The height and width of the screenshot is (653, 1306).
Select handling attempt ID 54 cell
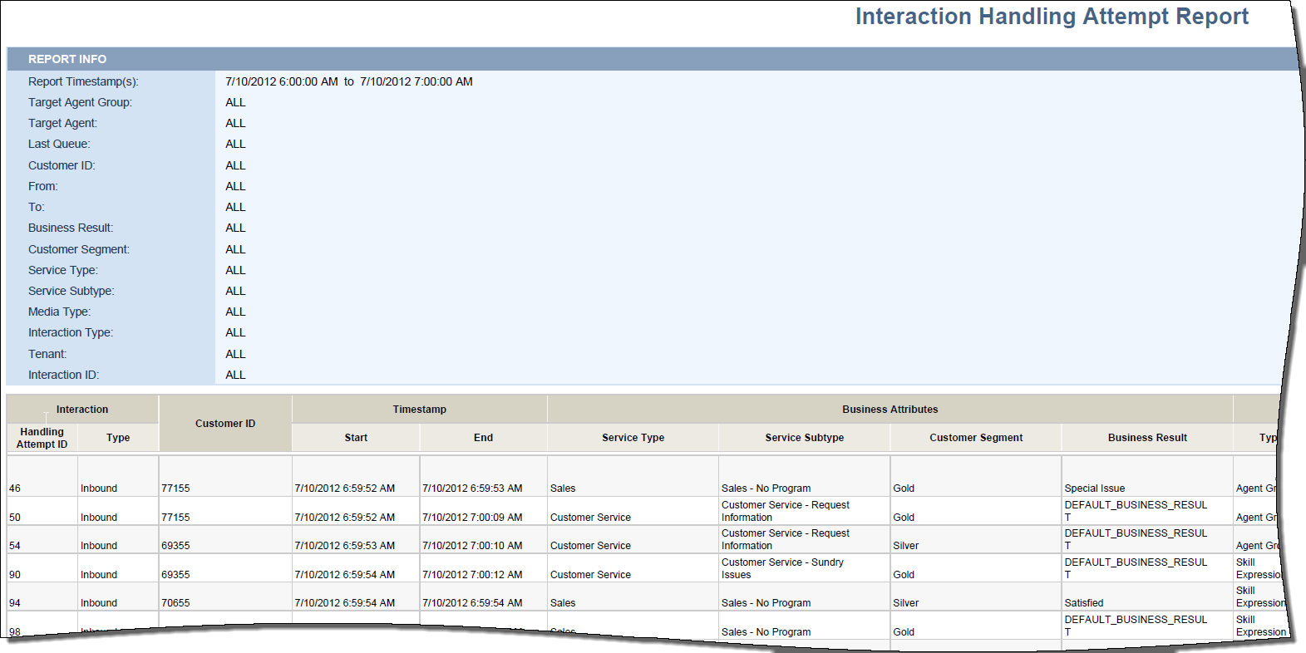15,546
